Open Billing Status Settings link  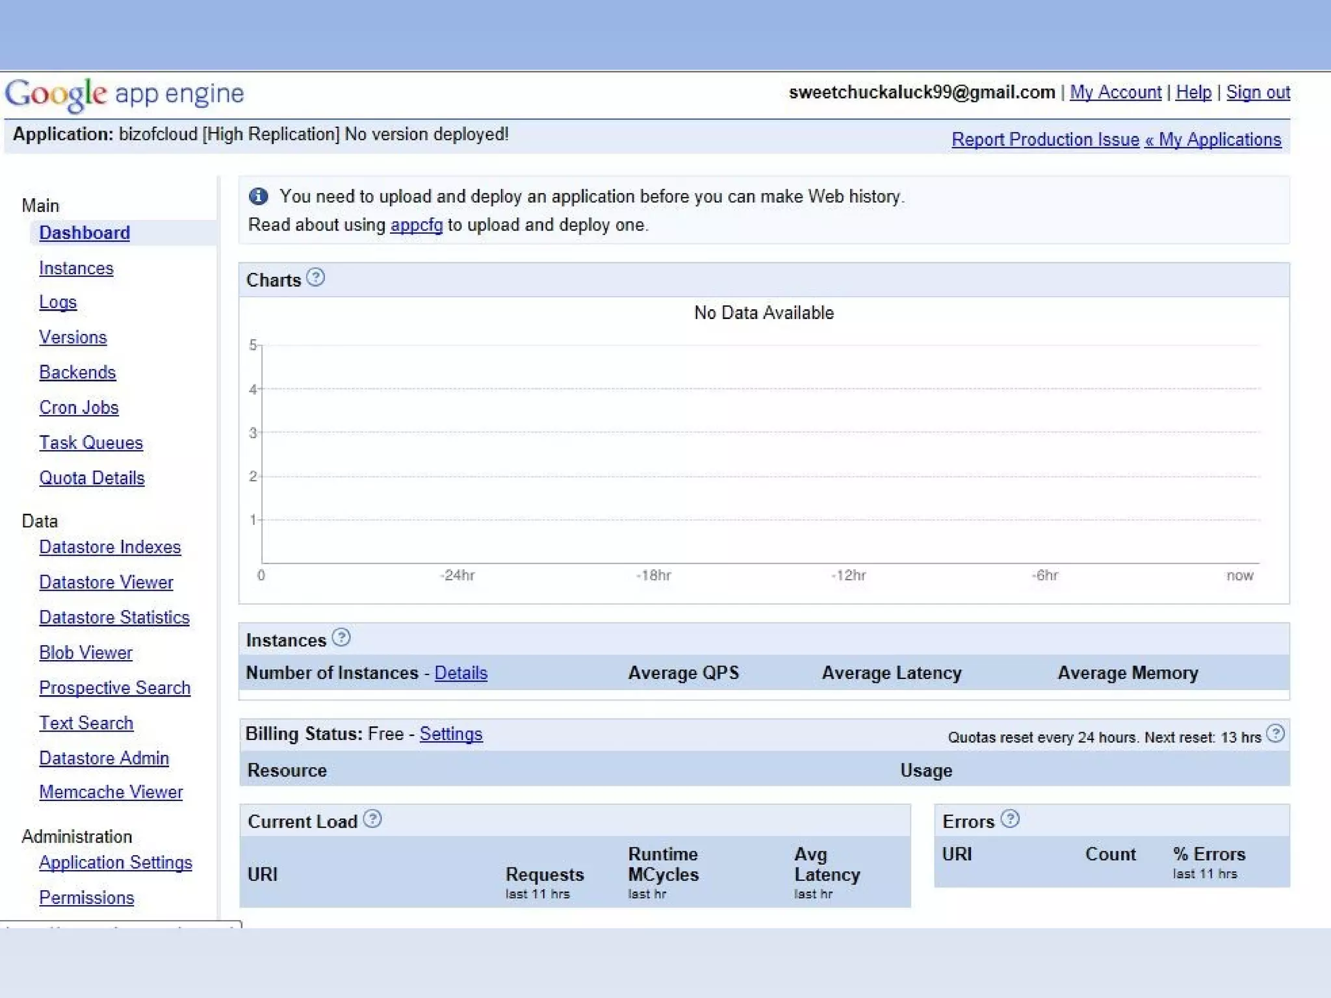(x=451, y=734)
